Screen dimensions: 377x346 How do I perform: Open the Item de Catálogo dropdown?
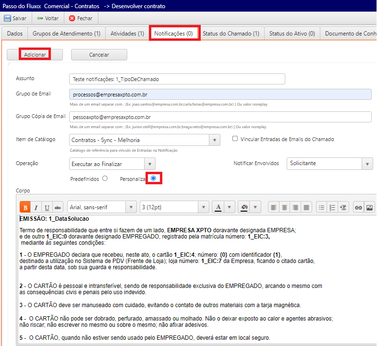click(x=214, y=140)
